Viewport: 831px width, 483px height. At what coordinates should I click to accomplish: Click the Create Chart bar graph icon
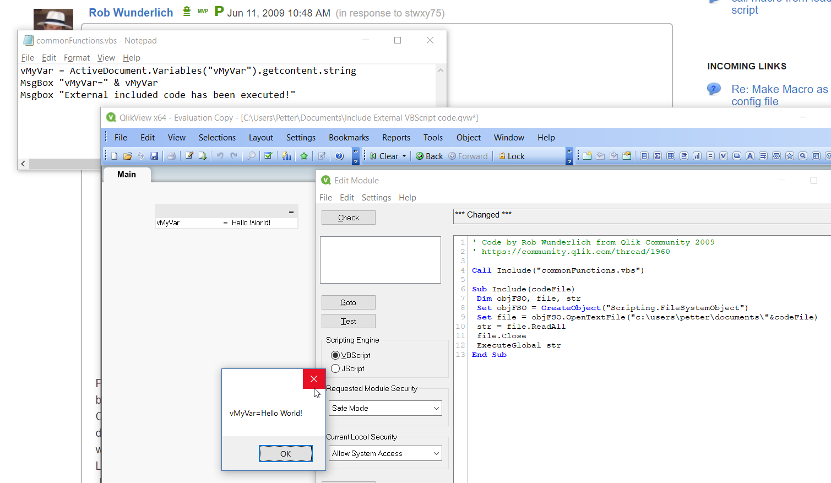pos(697,156)
